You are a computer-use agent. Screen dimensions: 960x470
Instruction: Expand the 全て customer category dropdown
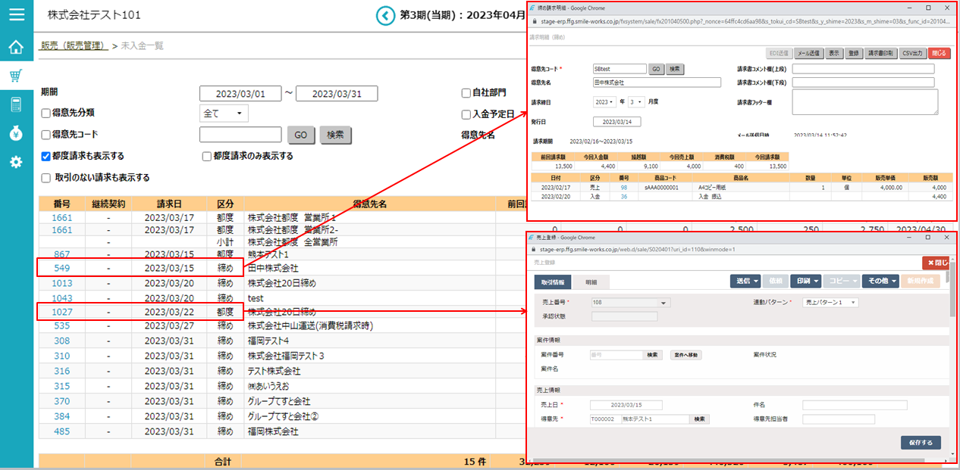[224, 114]
